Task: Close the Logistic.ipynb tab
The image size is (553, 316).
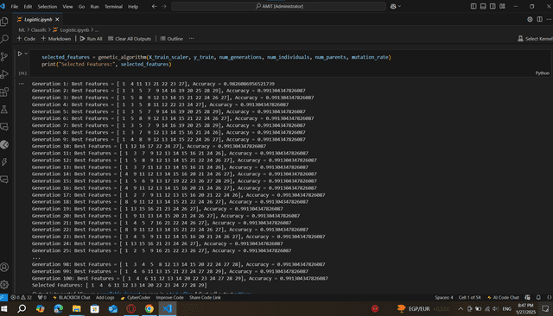Action: 57,19
